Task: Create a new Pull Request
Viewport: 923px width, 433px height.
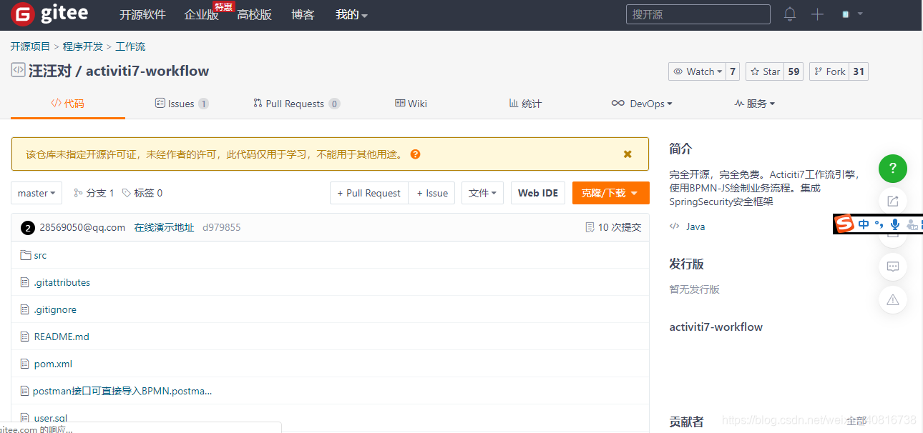Action: pos(369,193)
